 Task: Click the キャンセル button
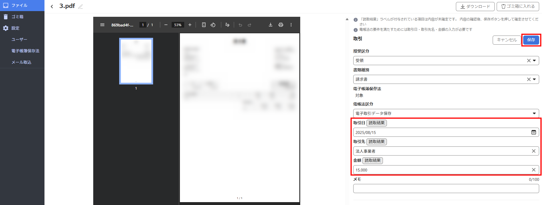pos(507,40)
